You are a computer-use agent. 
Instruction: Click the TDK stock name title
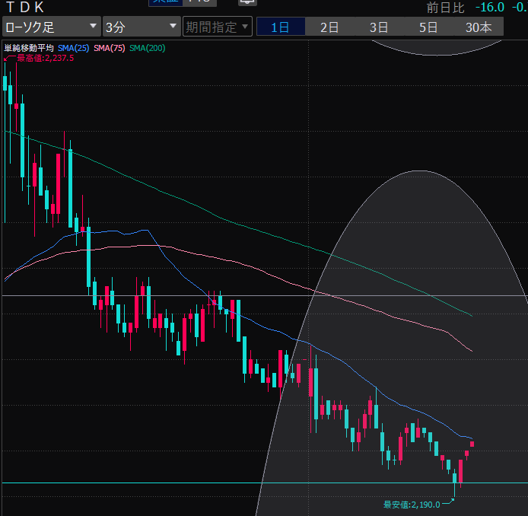(26, 7)
